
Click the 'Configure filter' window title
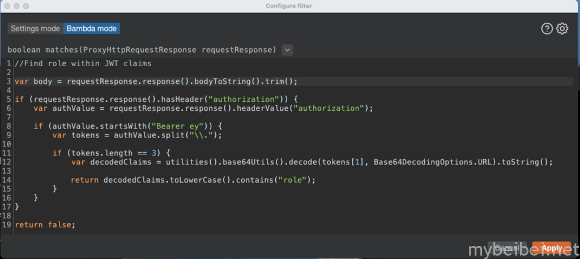[288, 6]
